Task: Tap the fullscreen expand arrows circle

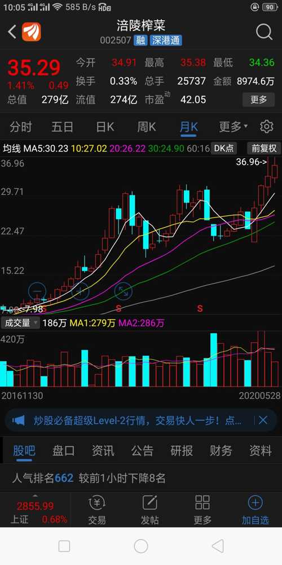Action: pos(123,291)
